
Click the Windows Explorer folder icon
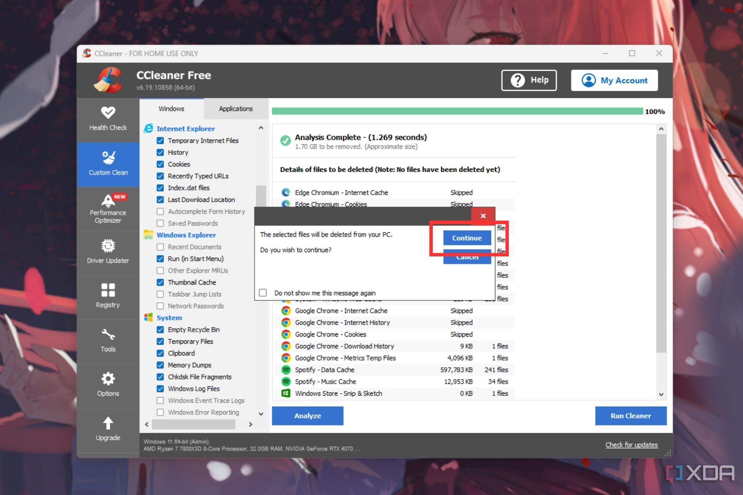(149, 235)
